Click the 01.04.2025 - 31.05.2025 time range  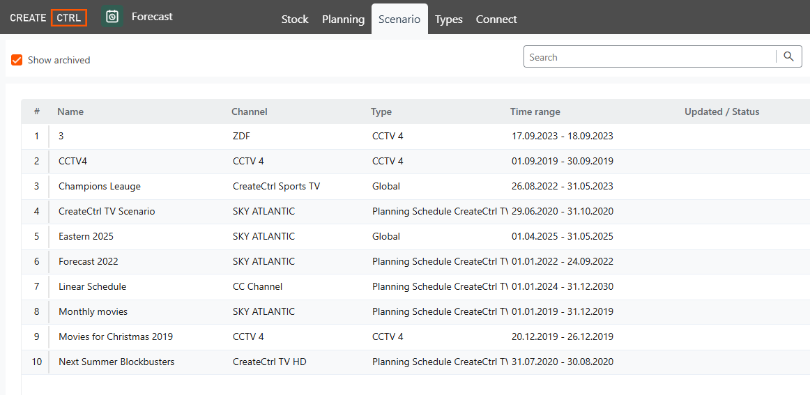[x=563, y=236]
